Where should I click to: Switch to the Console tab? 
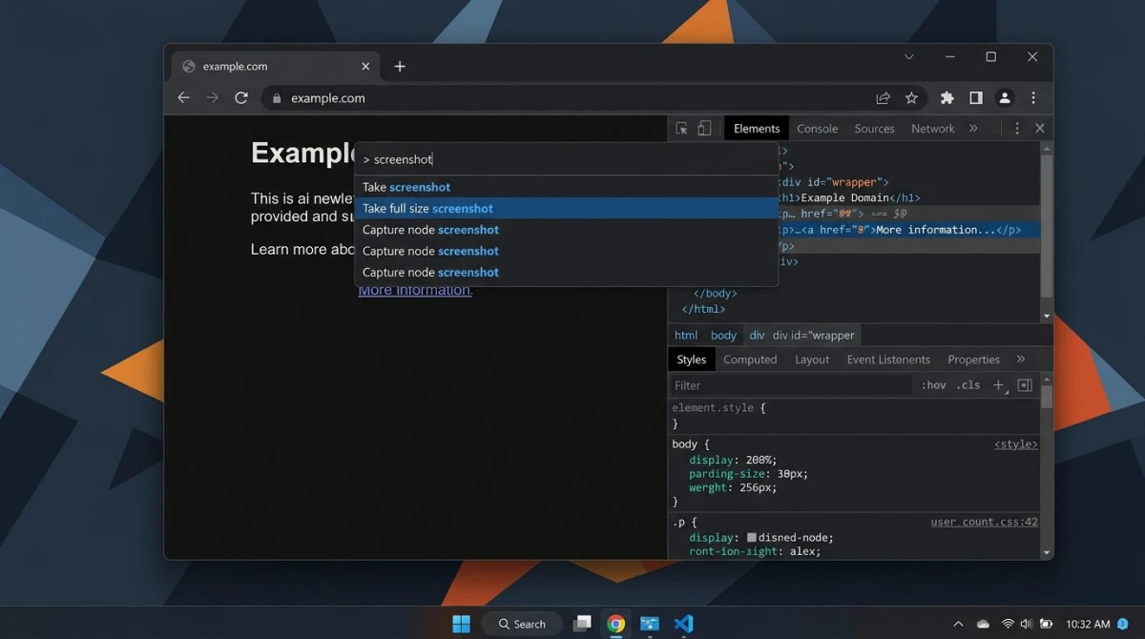pyautogui.click(x=817, y=129)
